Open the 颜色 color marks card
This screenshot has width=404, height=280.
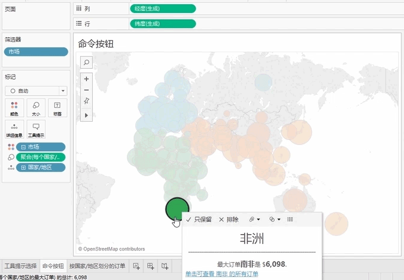coord(14,107)
